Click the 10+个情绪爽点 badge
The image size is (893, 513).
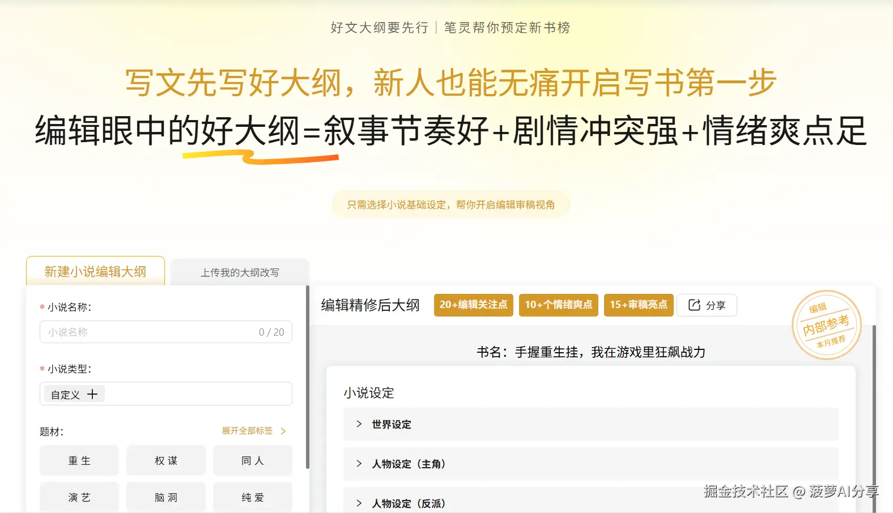[559, 305]
